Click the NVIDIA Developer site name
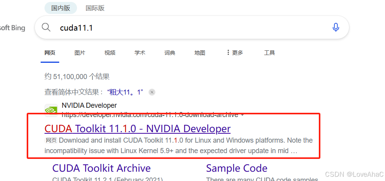385x181 pixels. tap(89, 105)
